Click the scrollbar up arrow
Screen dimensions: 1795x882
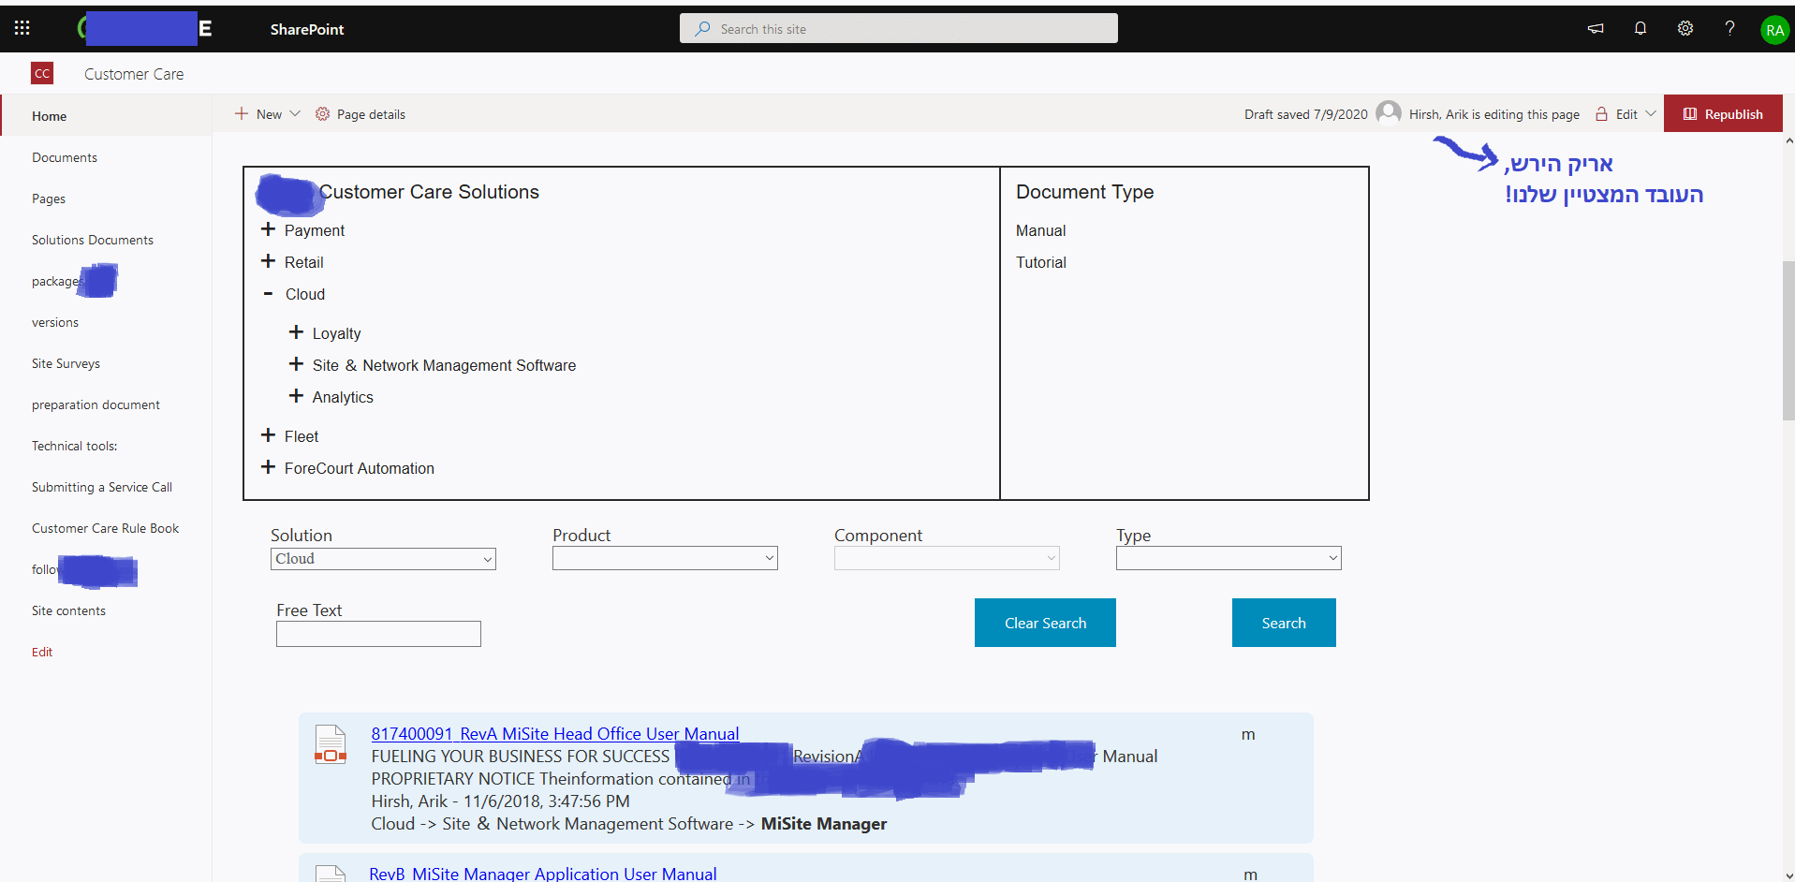(x=1788, y=141)
